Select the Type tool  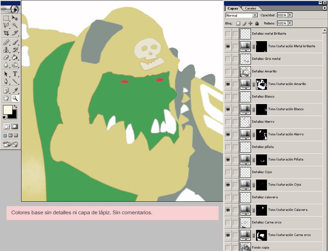(15, 74)
